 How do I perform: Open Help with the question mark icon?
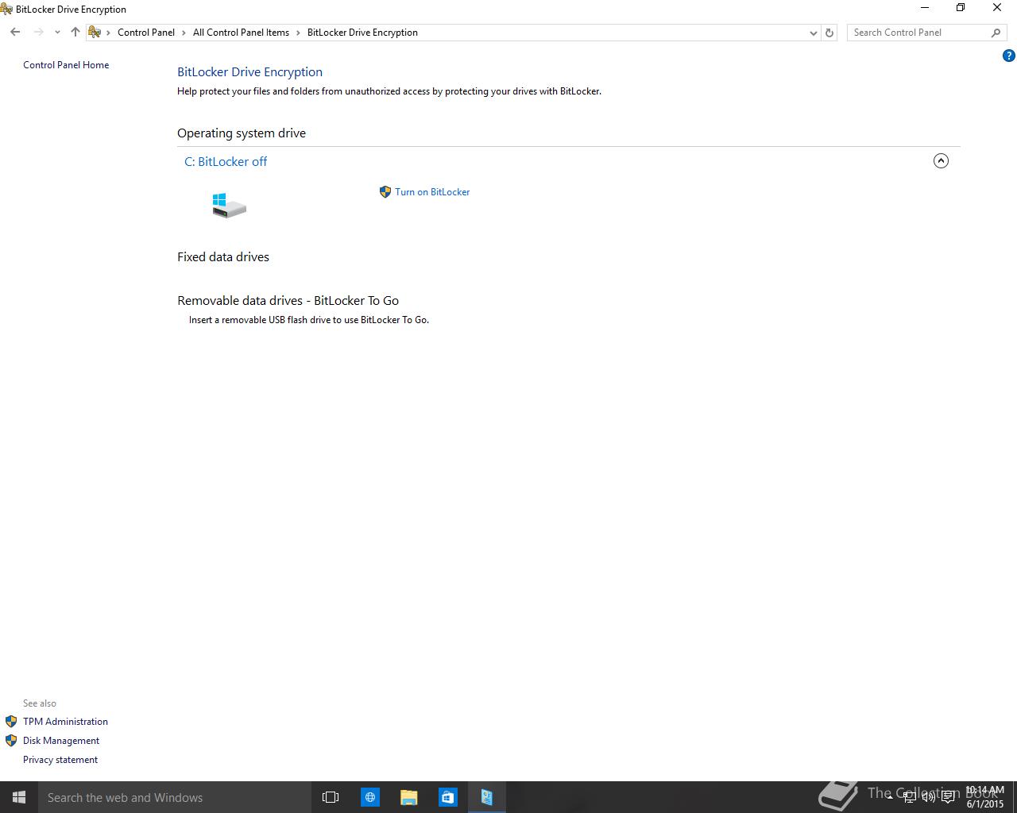1008,56
